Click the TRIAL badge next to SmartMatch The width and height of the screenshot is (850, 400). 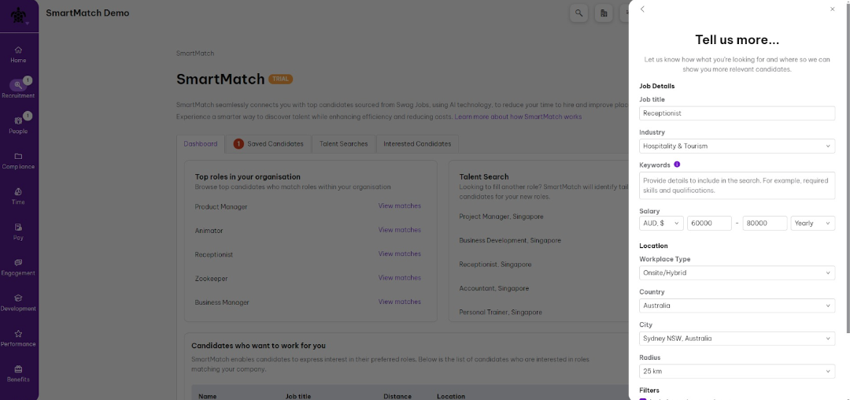point(280,79)
